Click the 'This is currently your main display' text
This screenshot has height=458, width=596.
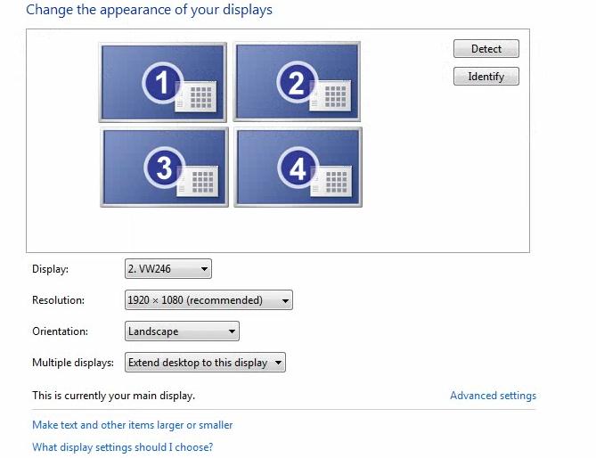click(113, 395)
